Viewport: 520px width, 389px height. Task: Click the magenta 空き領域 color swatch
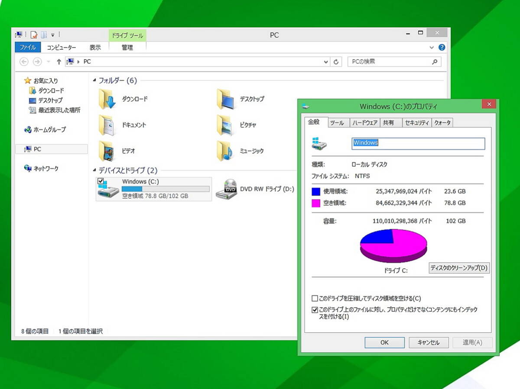tap(316, 203)
